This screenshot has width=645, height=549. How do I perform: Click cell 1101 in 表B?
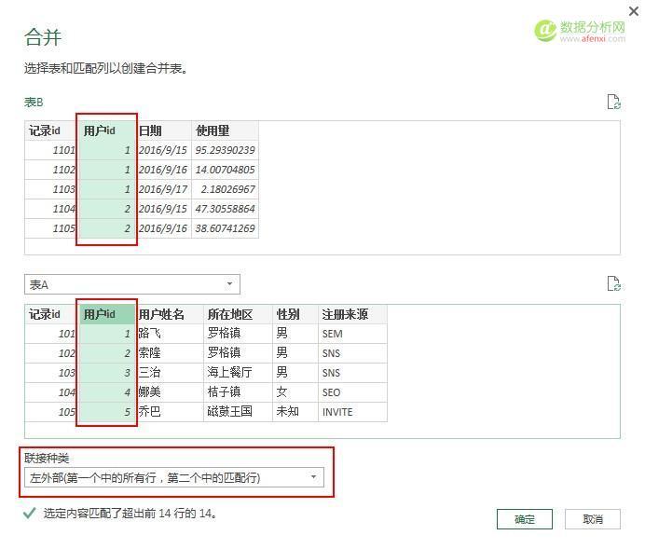[x=51, y=150]
